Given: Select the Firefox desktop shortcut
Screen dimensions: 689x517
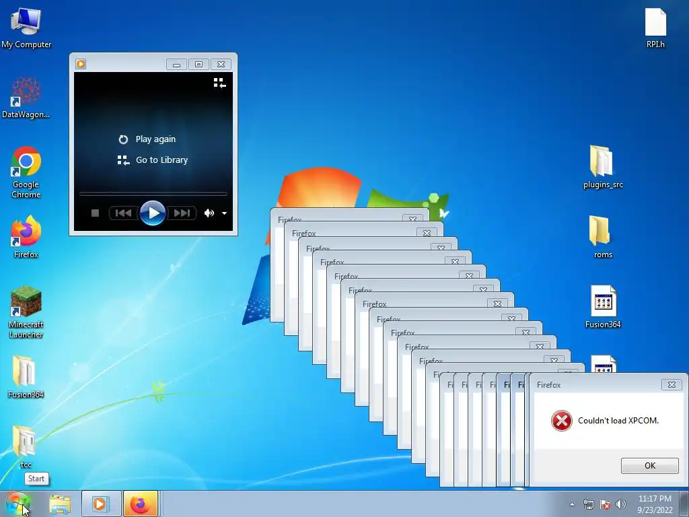Looking at the screenshot, I should point(26,237).
